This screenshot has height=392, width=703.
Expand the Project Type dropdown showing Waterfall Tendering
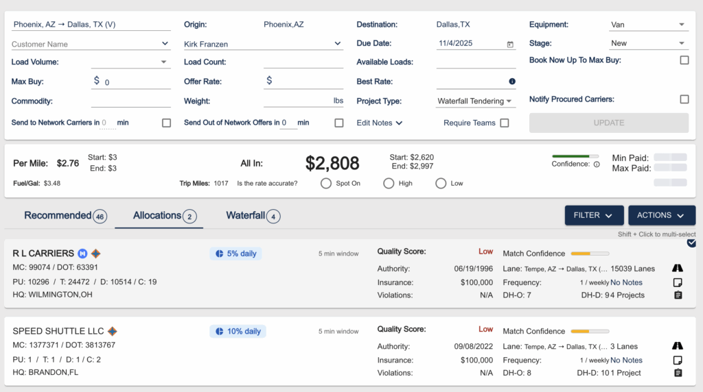click(x=476, y=101)
